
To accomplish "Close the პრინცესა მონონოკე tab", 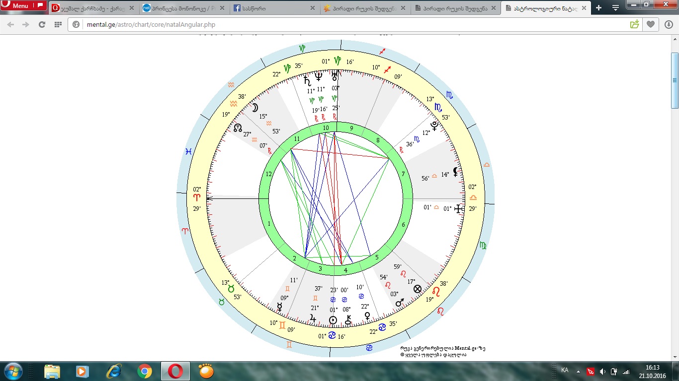I will 222,8.
